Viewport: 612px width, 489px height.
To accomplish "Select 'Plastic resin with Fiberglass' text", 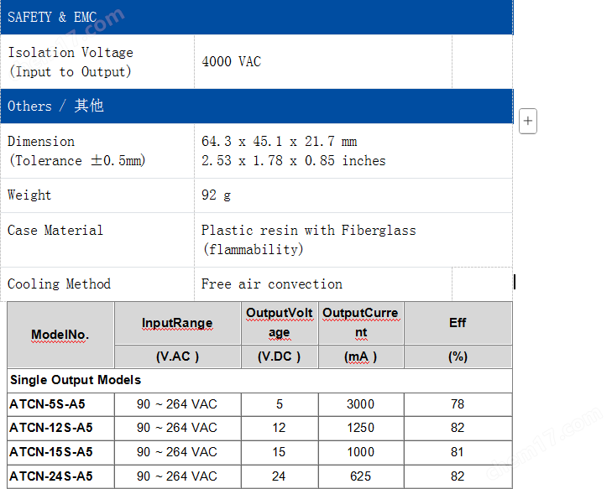I will [309, 230].
